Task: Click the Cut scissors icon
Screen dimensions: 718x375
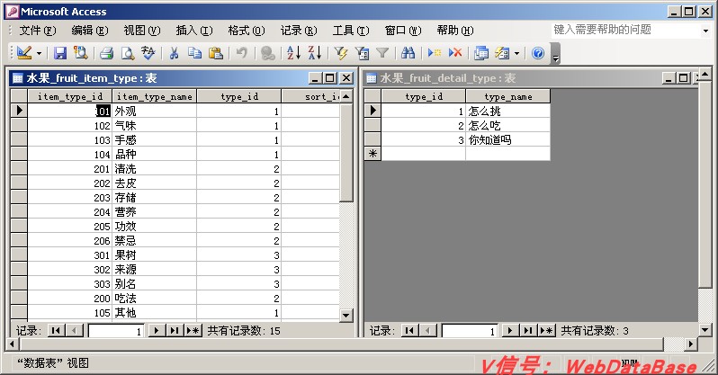Action: (174, 53)
